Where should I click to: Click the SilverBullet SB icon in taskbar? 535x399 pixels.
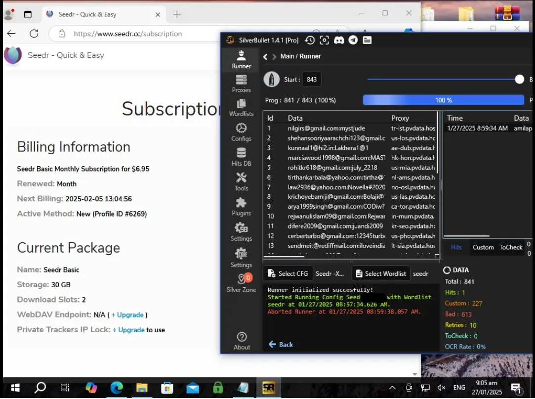[269, 388]
